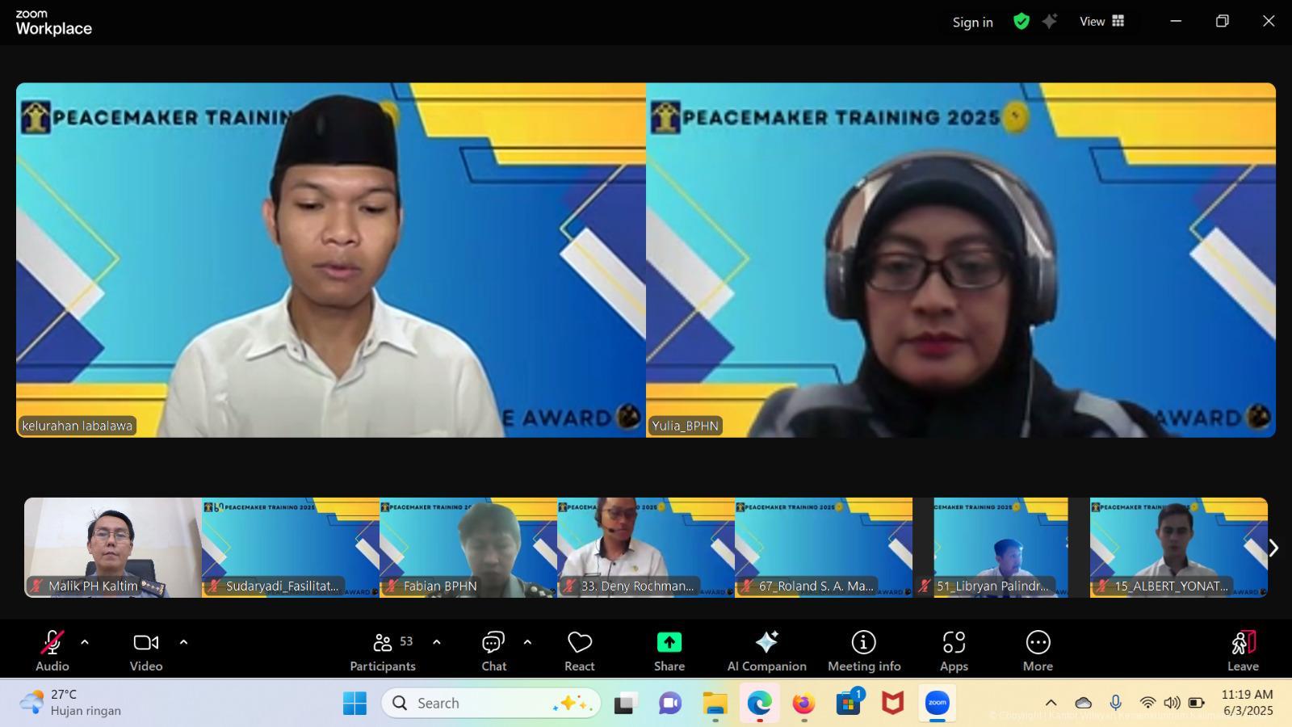Open Meeting info panel
Image resolution: width=1292 pixels, height=727 pixels.
click(863, 650)
